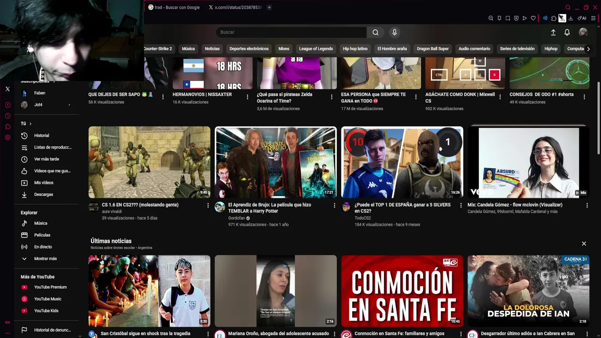
Task: Open Ver más tarde in sidebar
Action: 47,159
